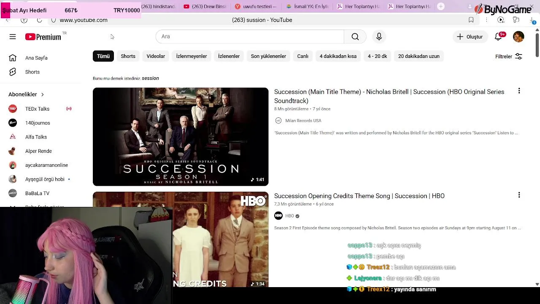
Task: Select the İzlenenler filter chip
Action: 229,56
